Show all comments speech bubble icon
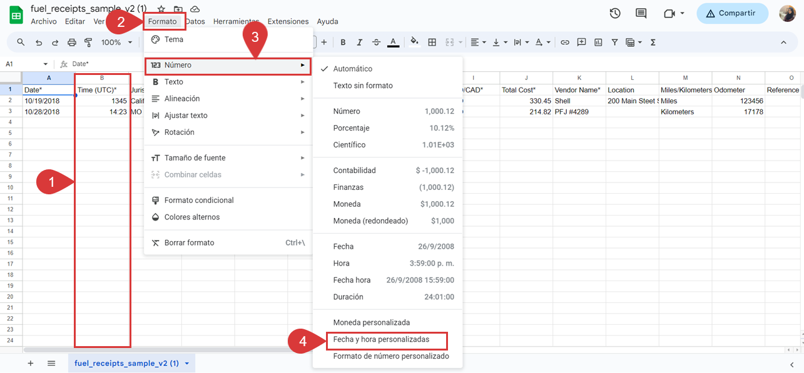The width and height of the screenshot is (804, 373). coord(641,13)
